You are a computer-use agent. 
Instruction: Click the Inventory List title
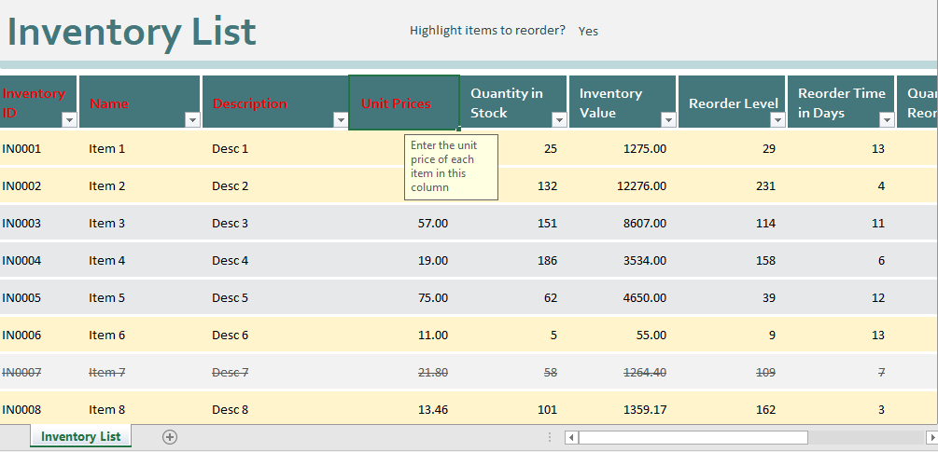[x=132, y=33]
